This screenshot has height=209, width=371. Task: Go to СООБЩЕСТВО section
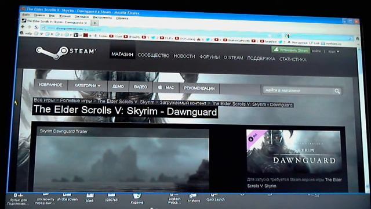coord(153,56)
